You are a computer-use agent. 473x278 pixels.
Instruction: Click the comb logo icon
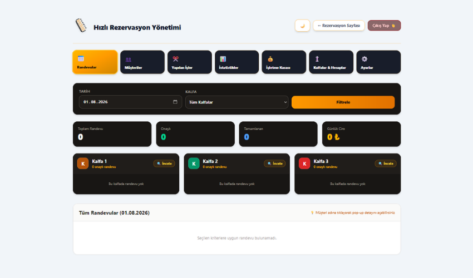[x=81, y=26]
